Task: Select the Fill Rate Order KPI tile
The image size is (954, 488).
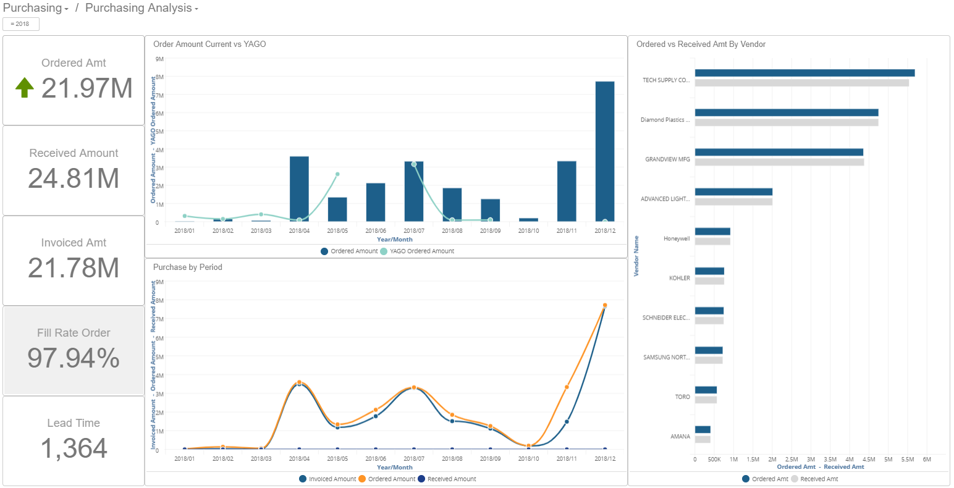Action: tap(73, 350)
